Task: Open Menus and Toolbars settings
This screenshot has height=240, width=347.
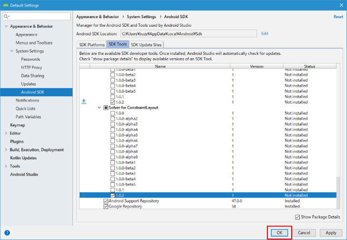Action: [x=34, y=43]
